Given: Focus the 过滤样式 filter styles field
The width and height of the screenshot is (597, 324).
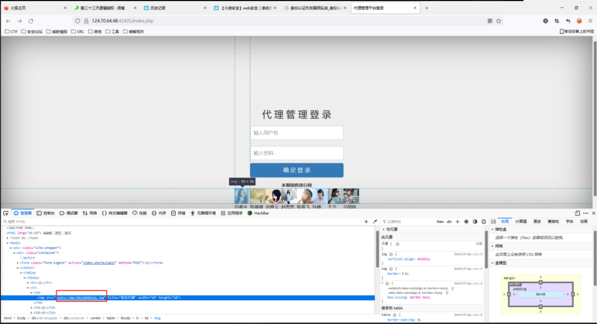Looking at the screenshot, I should pos(407,222).
